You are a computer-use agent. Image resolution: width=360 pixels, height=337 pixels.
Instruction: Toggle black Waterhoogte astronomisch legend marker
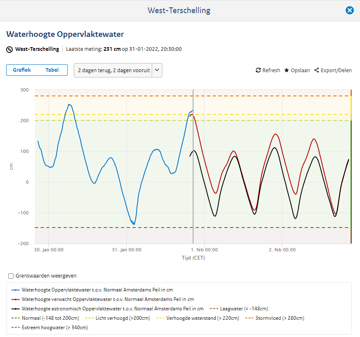pos(15,309)
